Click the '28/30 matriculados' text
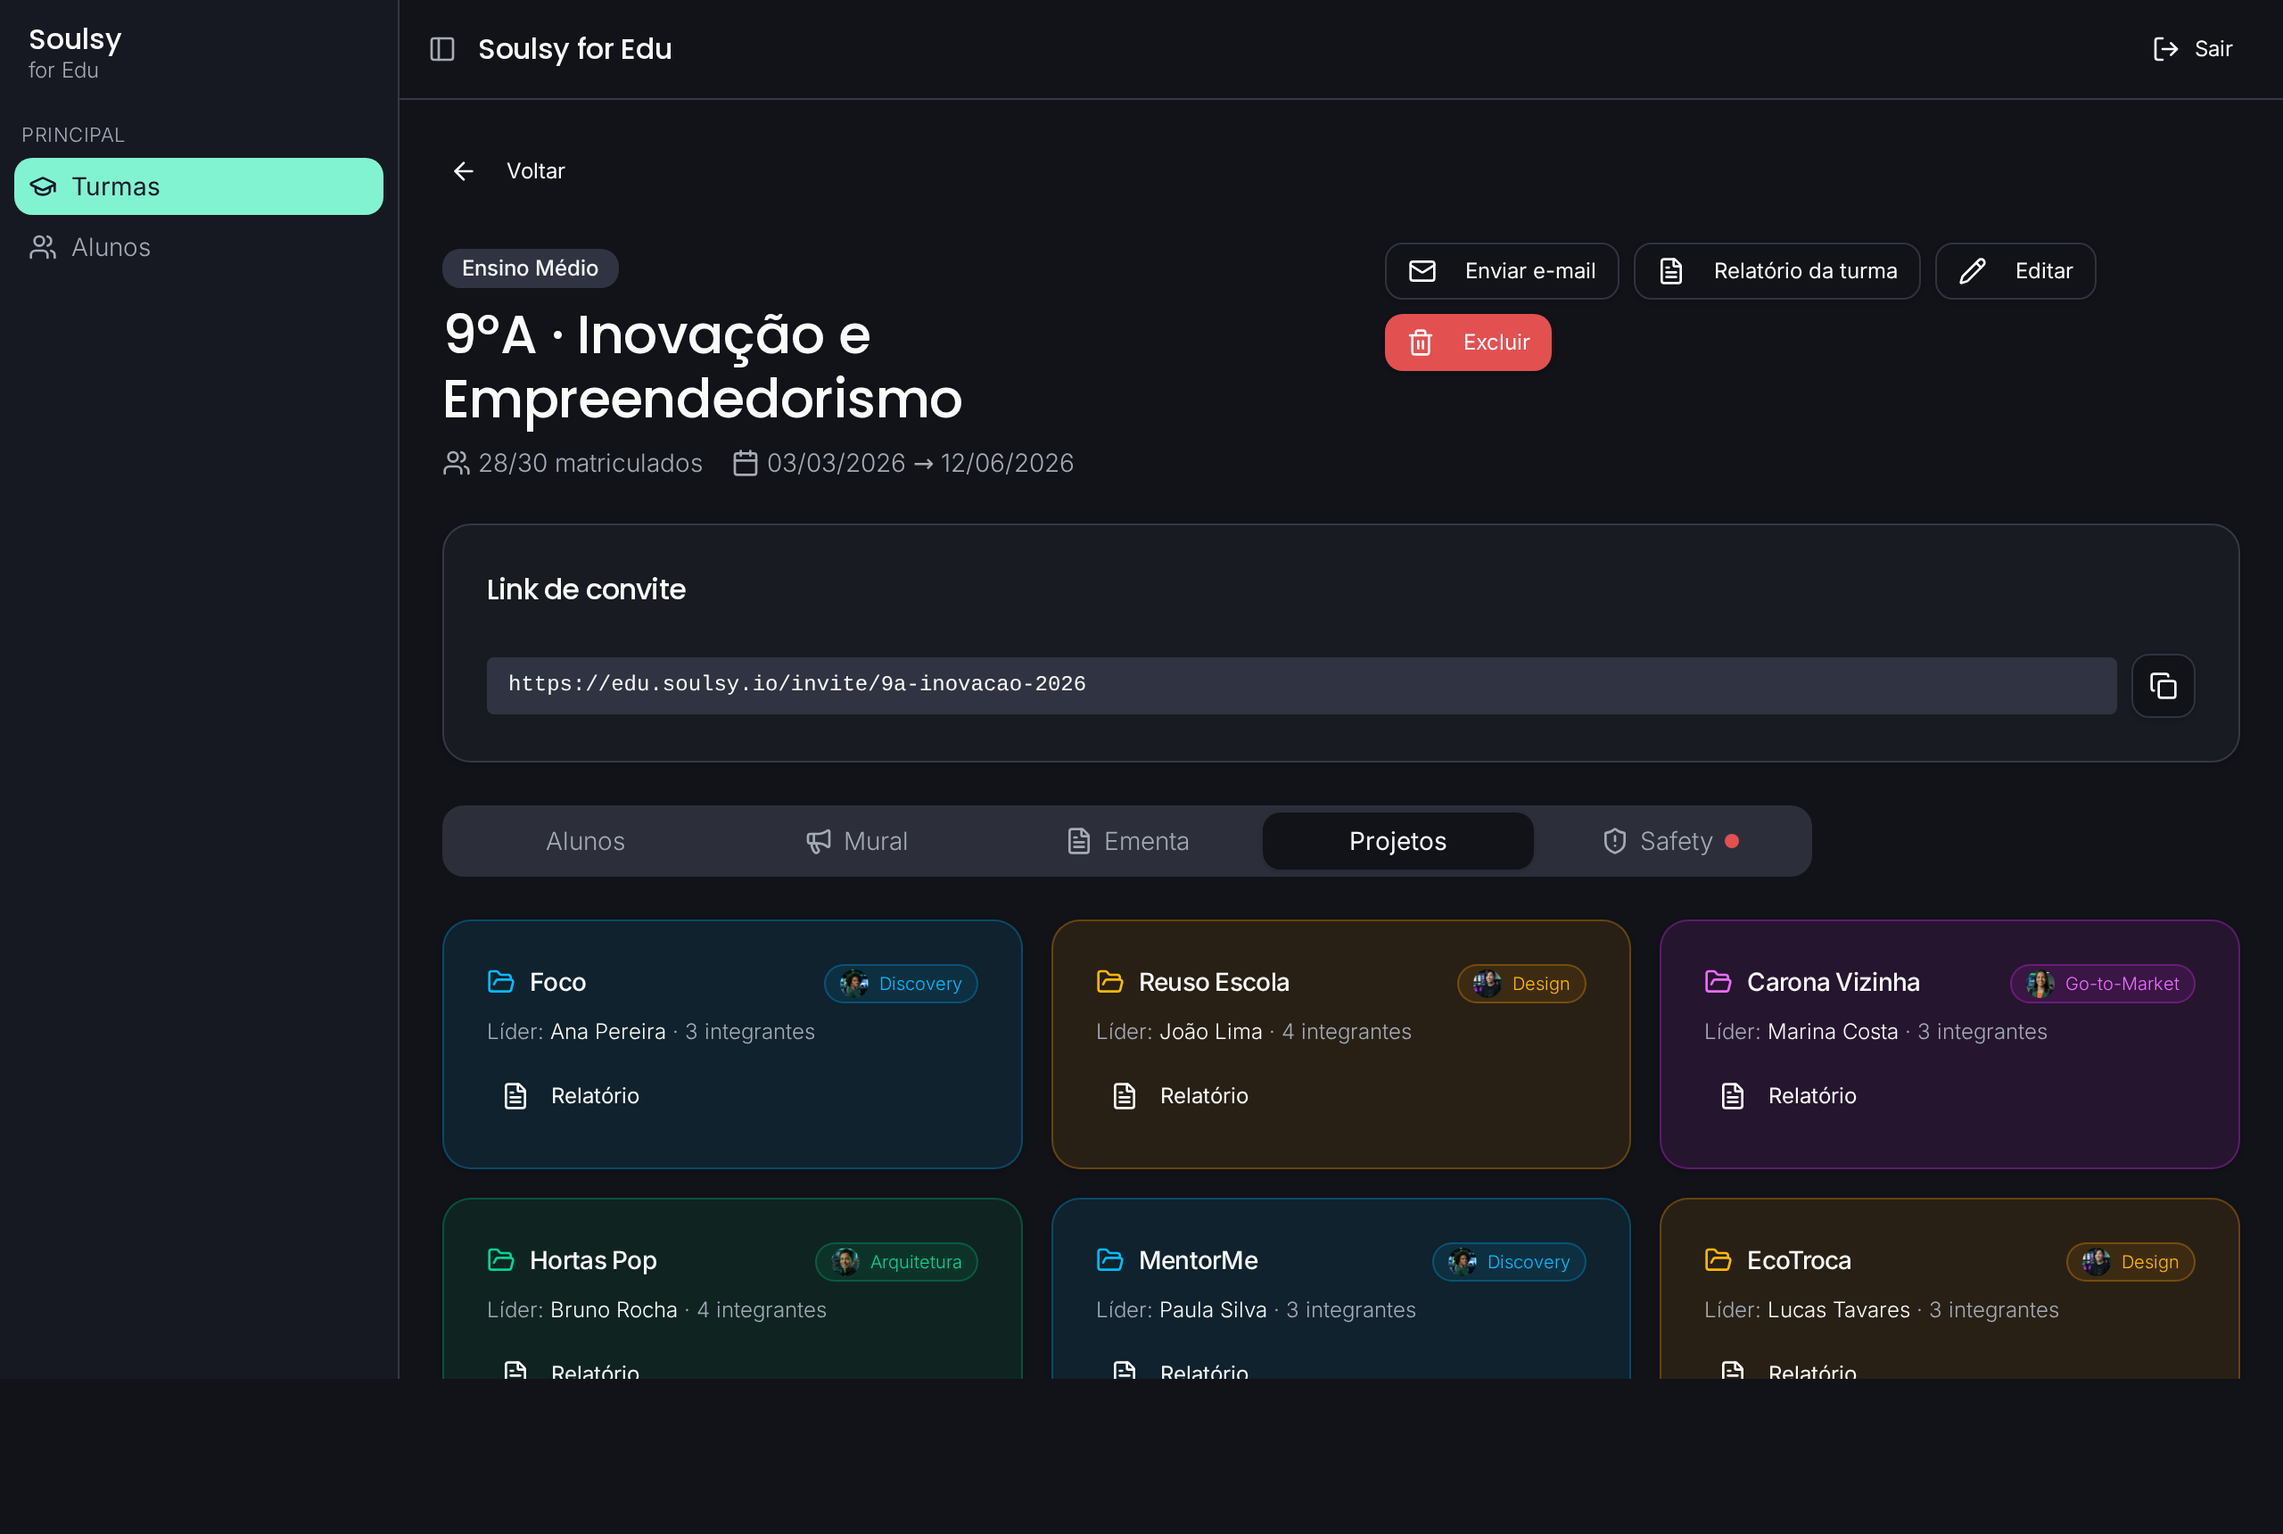 tap(589, 463)
